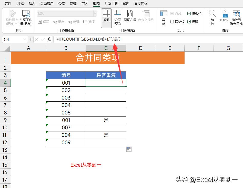Click the auto-fill options smart tag
243x188 pixels.
(129, 149)
